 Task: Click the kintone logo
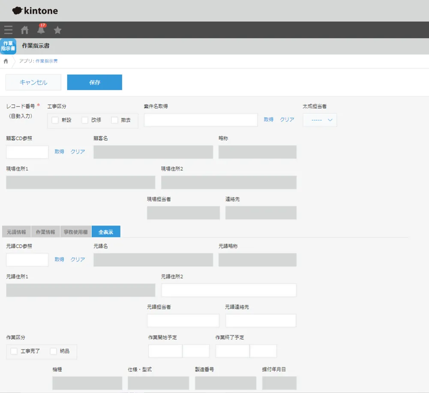pyautogui.click(x=35, y=11)
